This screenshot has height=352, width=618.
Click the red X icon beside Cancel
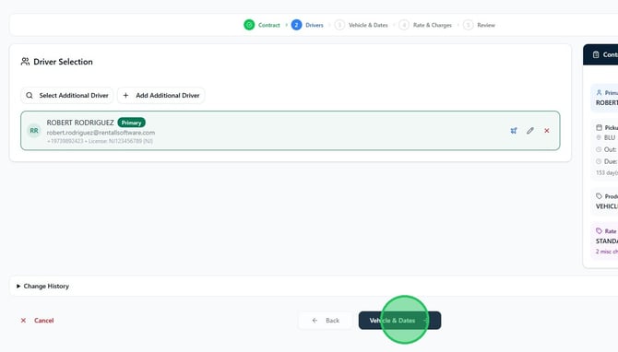(x=23, y=321)
